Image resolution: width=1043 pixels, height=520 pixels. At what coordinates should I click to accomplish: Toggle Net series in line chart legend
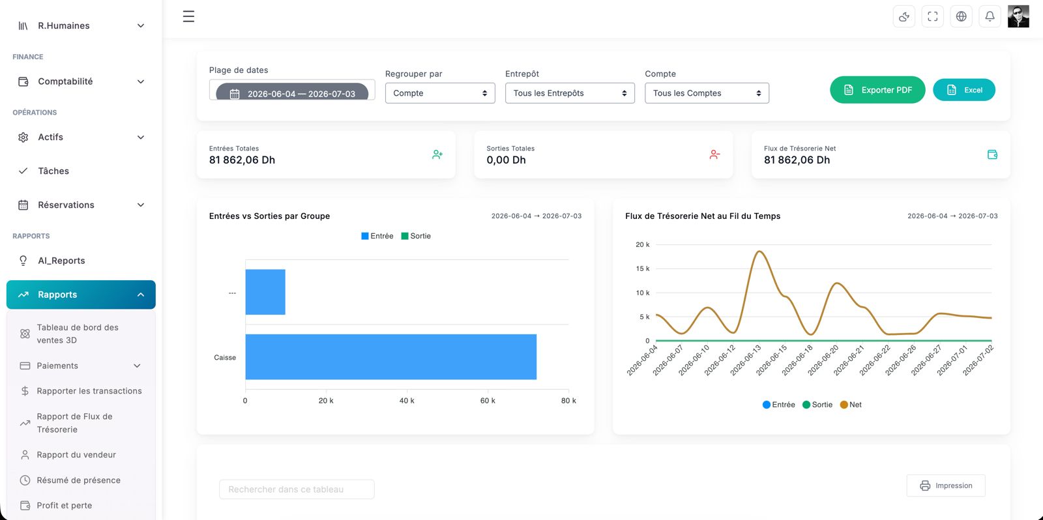coord(851,405)
